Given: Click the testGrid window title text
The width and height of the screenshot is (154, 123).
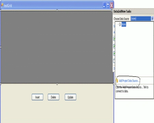Looking at the screenshot, I should (8, 5).
